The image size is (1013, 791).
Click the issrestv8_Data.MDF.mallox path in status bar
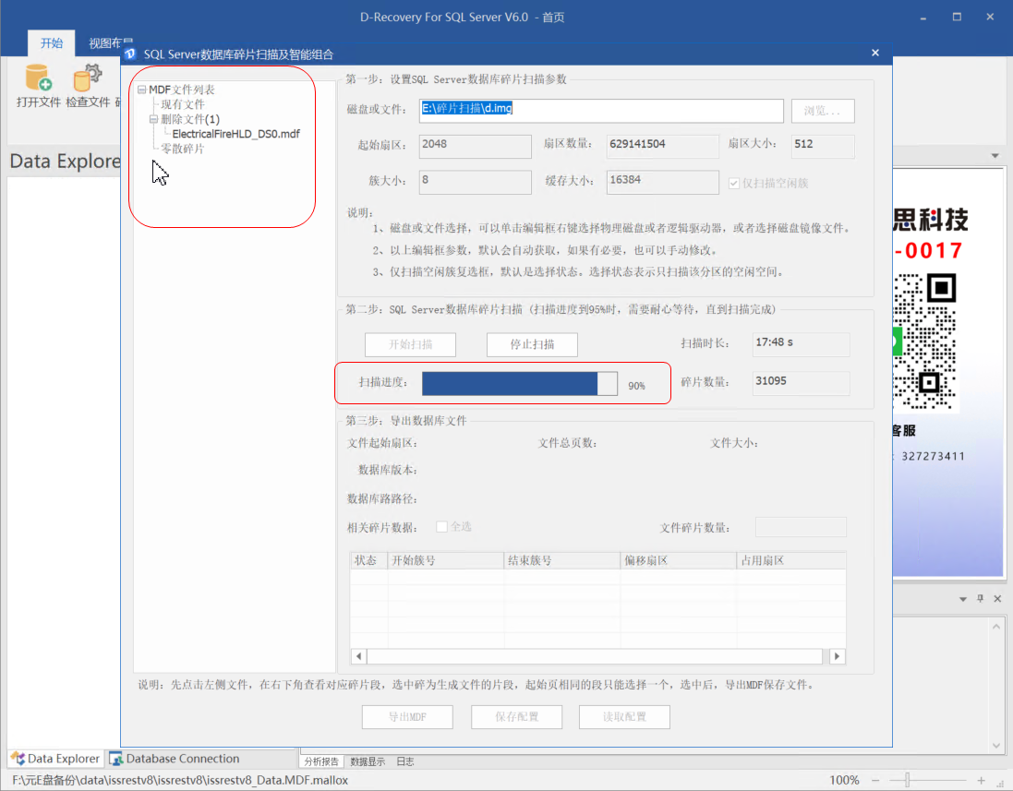pos(179,780)
